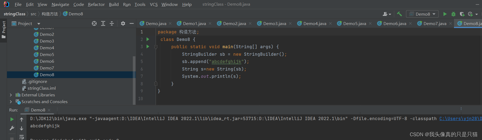The height and width of the screenshot is (140, 482).
Task: Click Collapse All icon in Project panel
Action: click(x=112, y=23)
